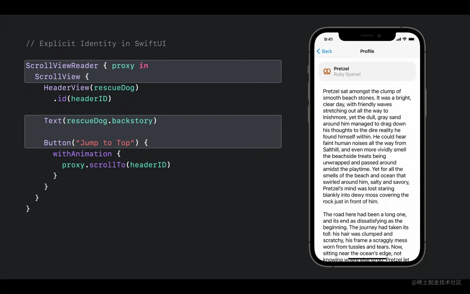Click the Button("Jump to Top") code line
The height and width of the screenshot is (294, 470).
(x=96, y=143)
